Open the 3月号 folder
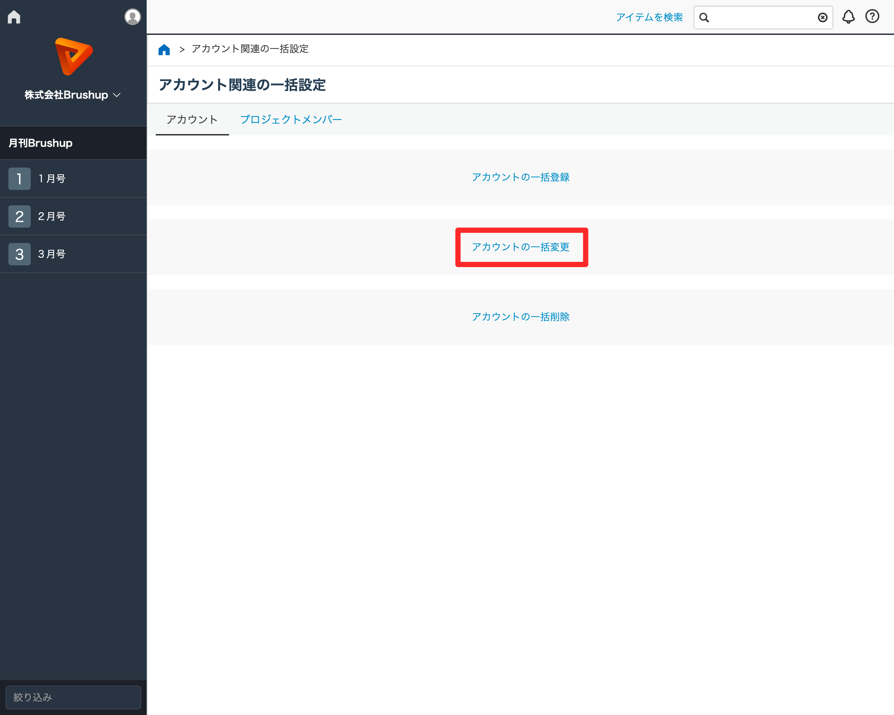This screenshot has height=715, width=894. pos(73,254)
